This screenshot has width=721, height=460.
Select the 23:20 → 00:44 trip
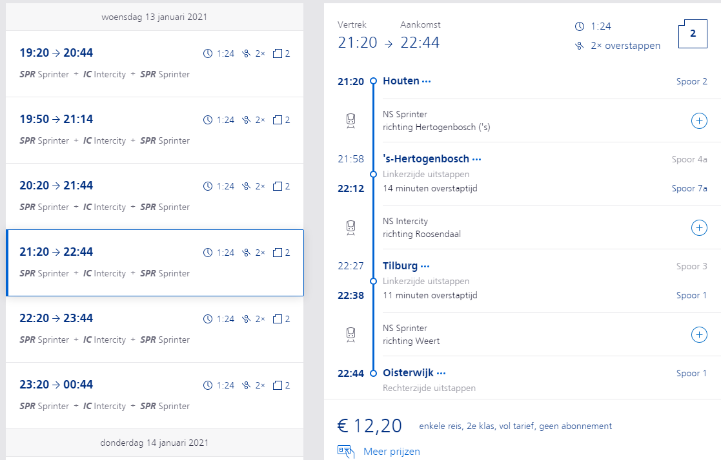click(154, 395)
